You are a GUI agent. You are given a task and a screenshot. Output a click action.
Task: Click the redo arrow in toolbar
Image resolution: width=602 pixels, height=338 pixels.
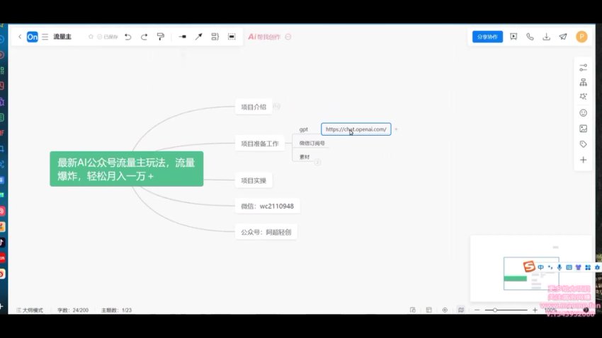click(144, 37)
